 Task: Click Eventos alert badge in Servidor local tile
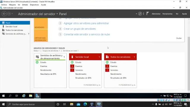click(x=72, y=66)
